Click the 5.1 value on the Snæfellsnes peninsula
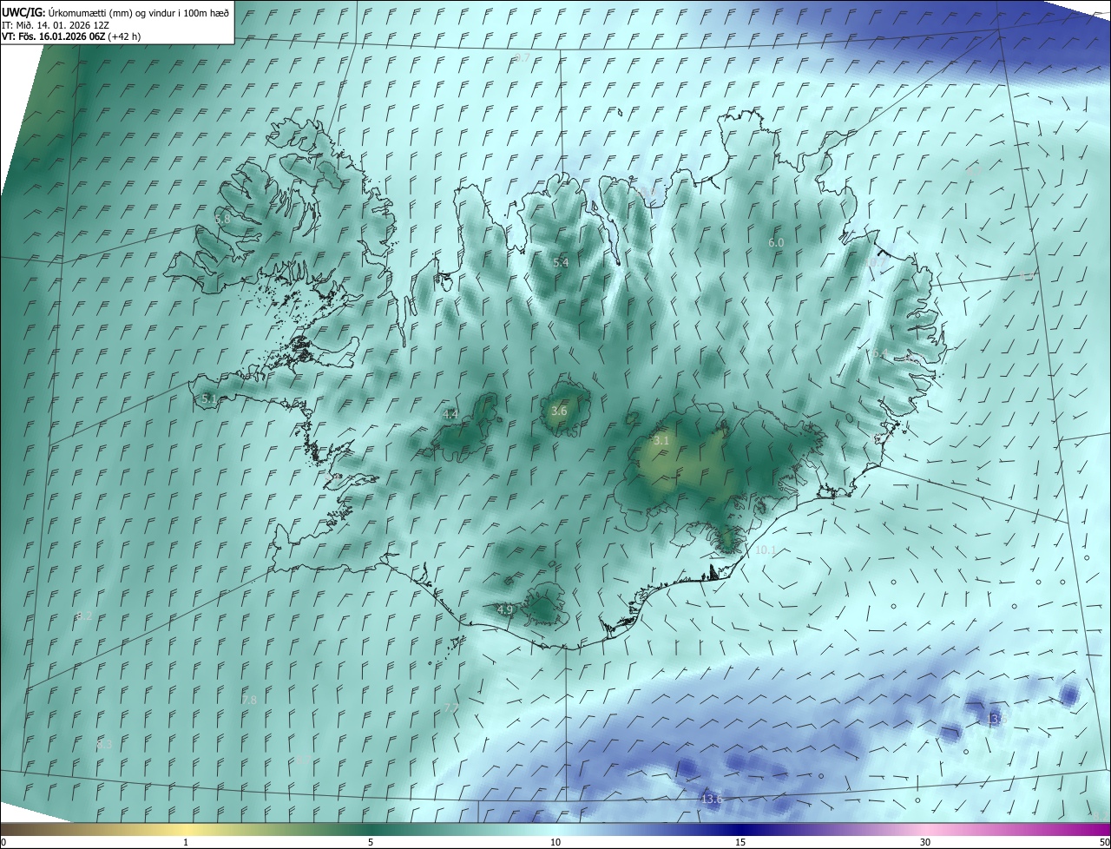Image resolution: width=1111 pixels, height=849 pixels. [x=209, y=398]
